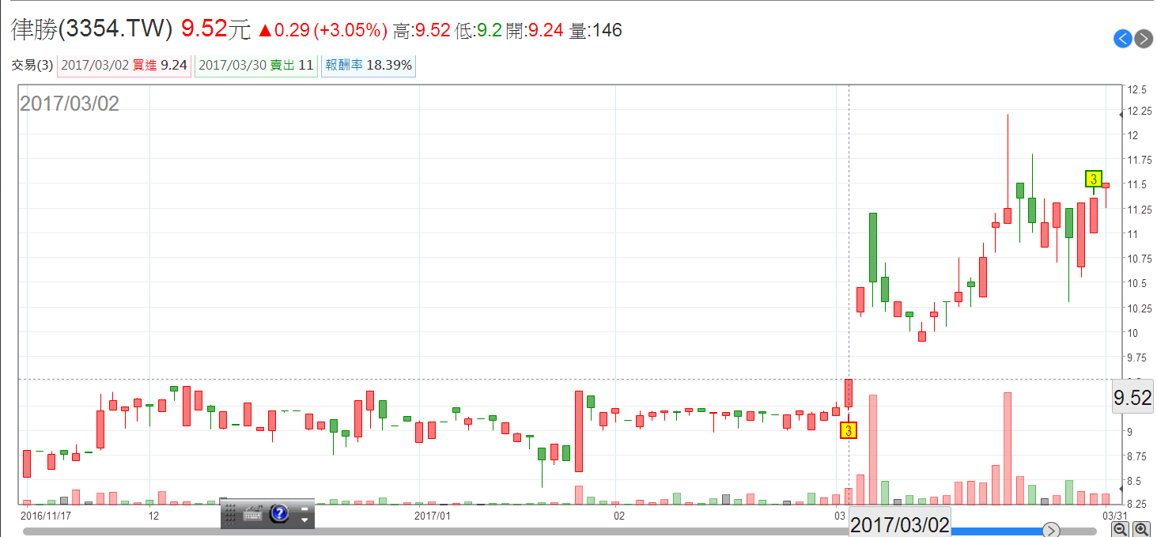This screenshot has height=537, width=1157.
Task: Click the 2016/11/17 x-axis label
Action: pyautogui.click(x=46, y=516)
